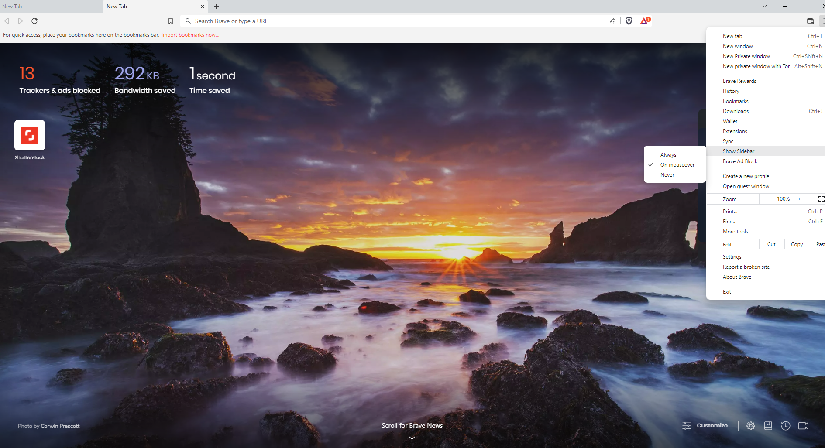825x448 pixels.
Task: Open new tab settings gear icon
Action: click(751, 425)
